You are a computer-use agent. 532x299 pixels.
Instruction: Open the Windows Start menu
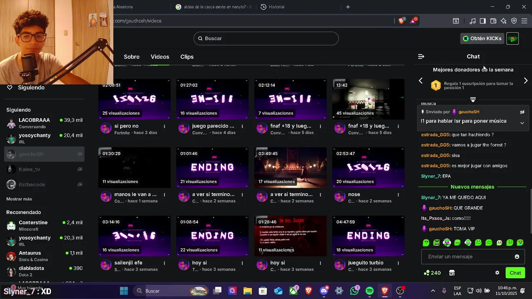124,291
